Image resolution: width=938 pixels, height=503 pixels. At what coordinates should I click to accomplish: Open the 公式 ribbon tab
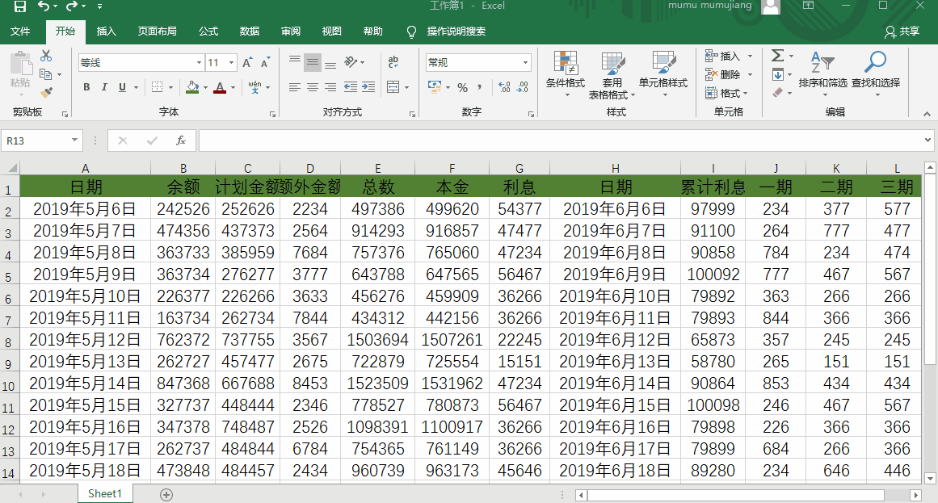[208, 31]
